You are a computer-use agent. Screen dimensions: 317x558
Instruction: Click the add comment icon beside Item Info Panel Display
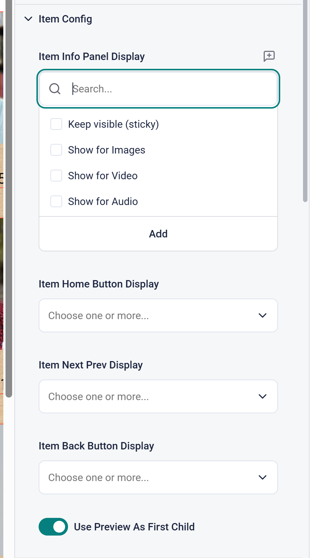(269, 56)
